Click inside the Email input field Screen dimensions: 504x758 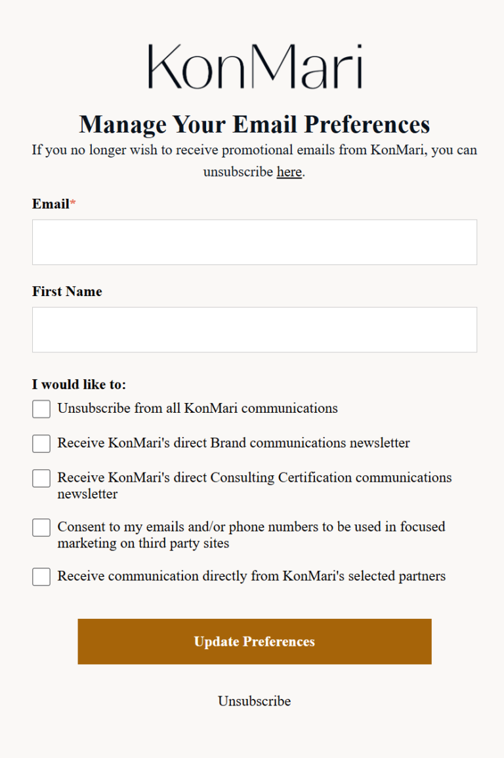click(255, 242)
